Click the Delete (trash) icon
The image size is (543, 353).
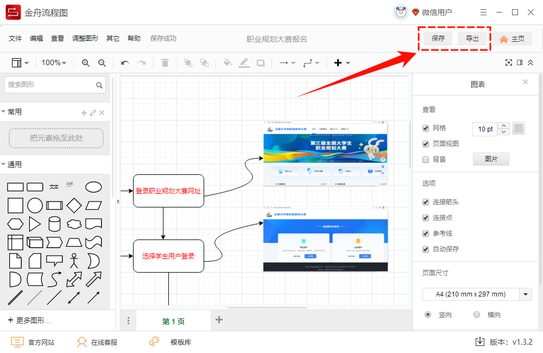click(165, 63)
